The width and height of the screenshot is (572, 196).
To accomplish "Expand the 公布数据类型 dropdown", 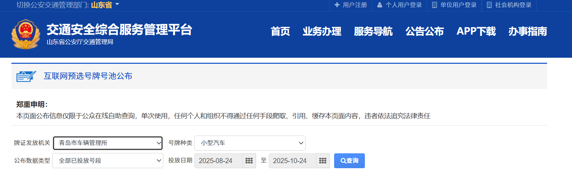I will click(108, 161).
